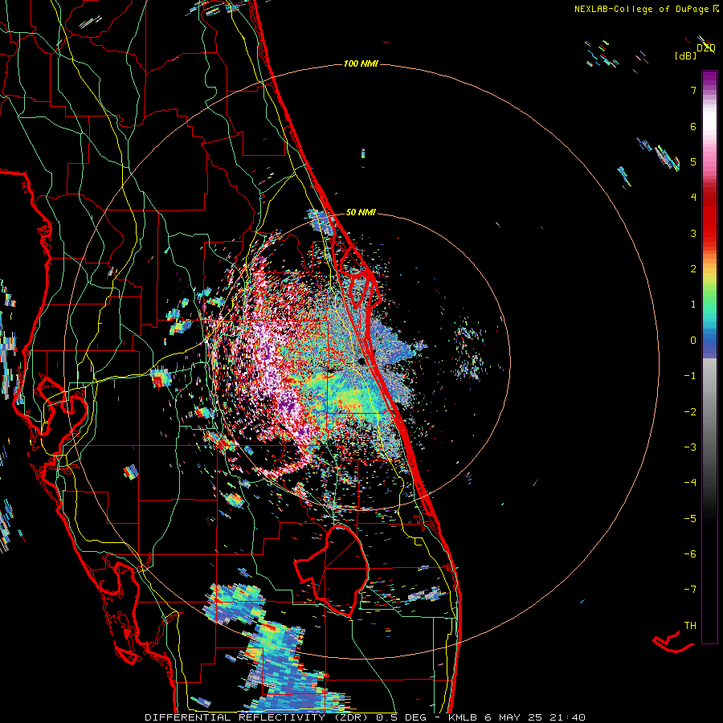Click the "TH" label at scale bottom
Viewport: 723px width, 723px height.
[x=690, y=625]
